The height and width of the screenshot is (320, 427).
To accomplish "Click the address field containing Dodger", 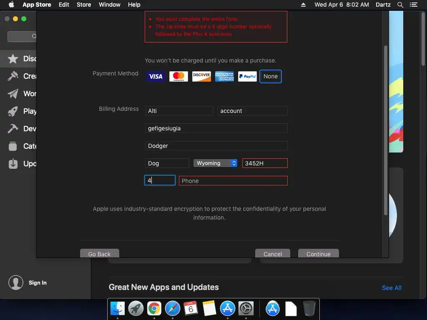I will pos(216,145).
